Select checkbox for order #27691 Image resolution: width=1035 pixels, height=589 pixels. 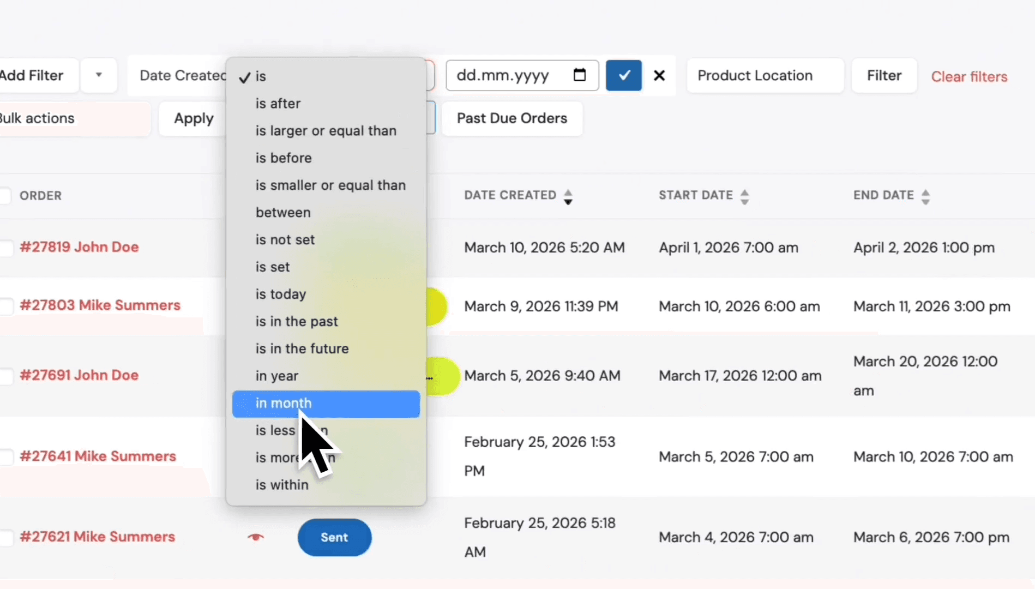click(x=5, y=376)
